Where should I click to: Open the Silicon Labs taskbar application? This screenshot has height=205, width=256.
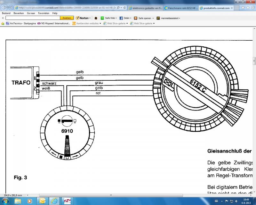coord(67,201)
